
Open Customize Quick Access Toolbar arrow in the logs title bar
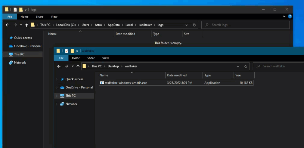click(x=26, y=10)
